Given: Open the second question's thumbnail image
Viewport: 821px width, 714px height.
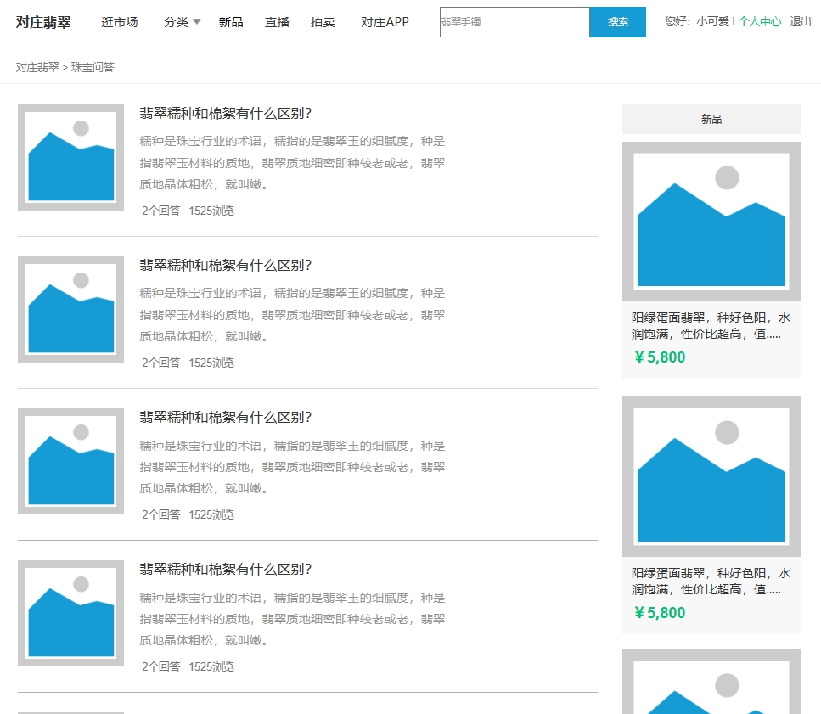Looking at the screenshot, I should coord(70,309).
